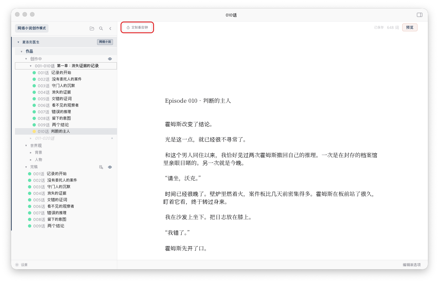
Task: Open 009话 两个结论 in 创作中
Action: click(x=66, y=125)
